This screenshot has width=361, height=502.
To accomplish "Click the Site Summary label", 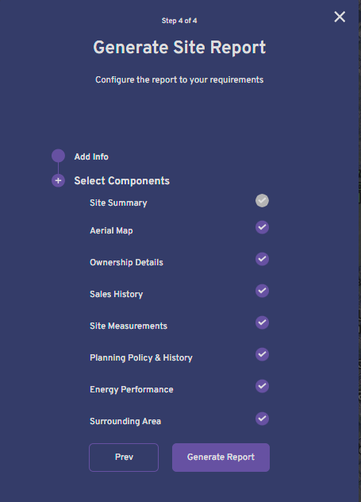I will click(x=118, y=203).
